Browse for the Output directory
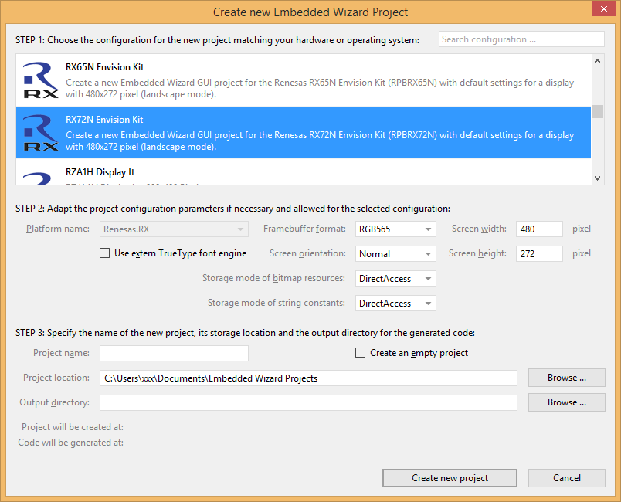Screen dimensions: 621x502 pyautogui.click(x=566, y=402)
